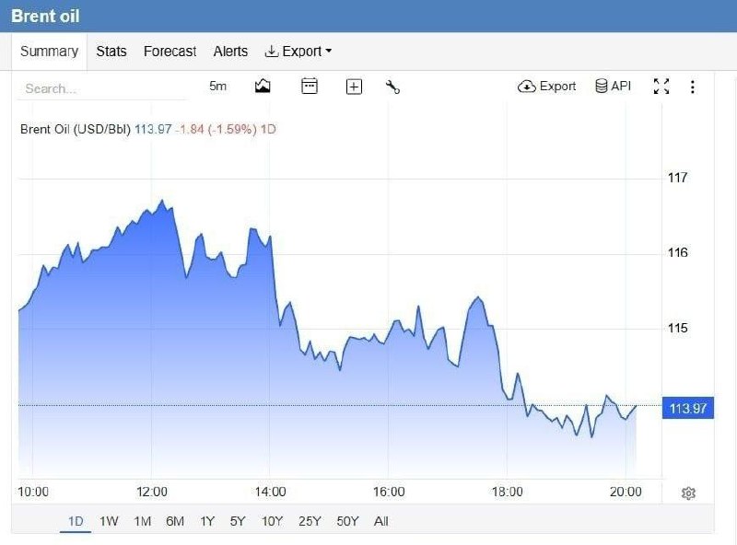
Task: Go to the Alerts tab
Action: pyautogui.click(x=230, y=52)
